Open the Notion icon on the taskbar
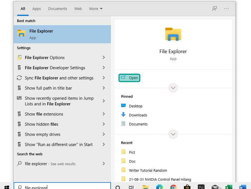This screenshot has height=189, width=251. tap(201, 187)
